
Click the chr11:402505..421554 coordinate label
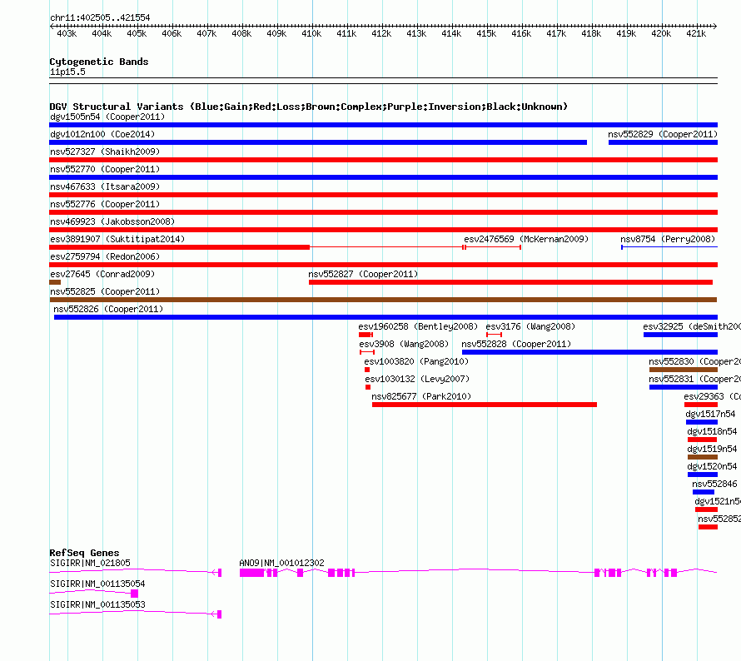tap(100, 18)
